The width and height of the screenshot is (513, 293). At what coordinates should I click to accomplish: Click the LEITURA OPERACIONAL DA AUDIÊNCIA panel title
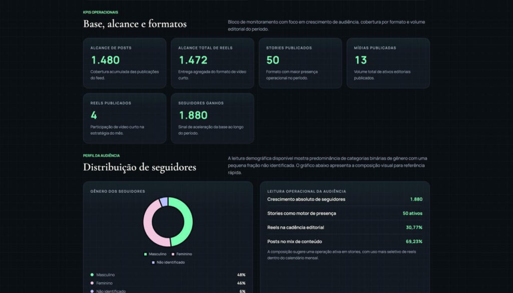307,191
